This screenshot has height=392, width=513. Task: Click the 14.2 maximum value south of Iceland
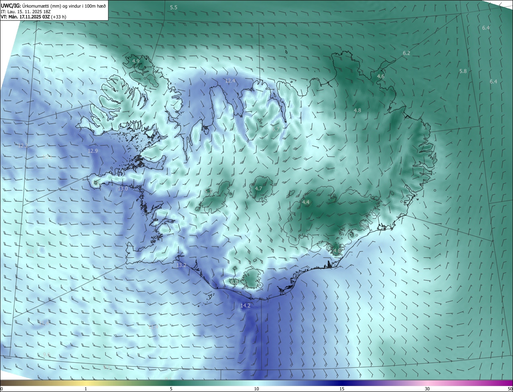coord(245,305)
